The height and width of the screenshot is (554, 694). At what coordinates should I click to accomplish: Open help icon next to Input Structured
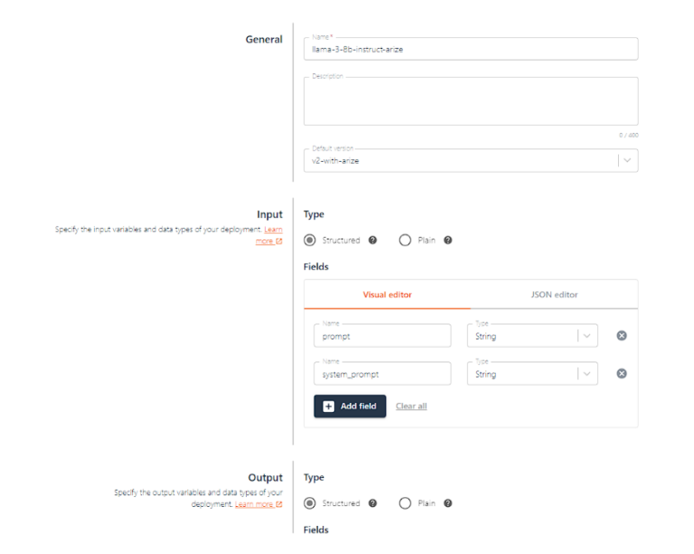click(372, 240)
